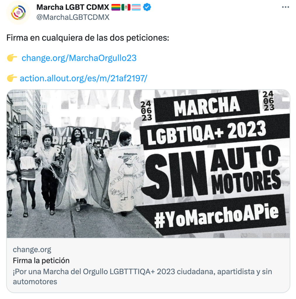Click the pointing hand emoji beside change.org link
This screenshot has height=299, width=296.
tap(12, 58)
